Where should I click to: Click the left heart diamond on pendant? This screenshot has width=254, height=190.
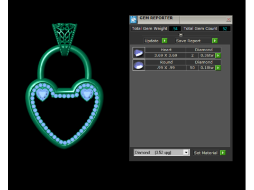click(42, 94)
